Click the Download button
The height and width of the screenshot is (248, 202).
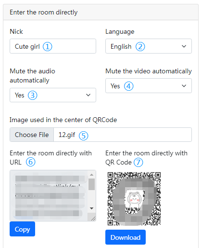click(x=126, y=237)
